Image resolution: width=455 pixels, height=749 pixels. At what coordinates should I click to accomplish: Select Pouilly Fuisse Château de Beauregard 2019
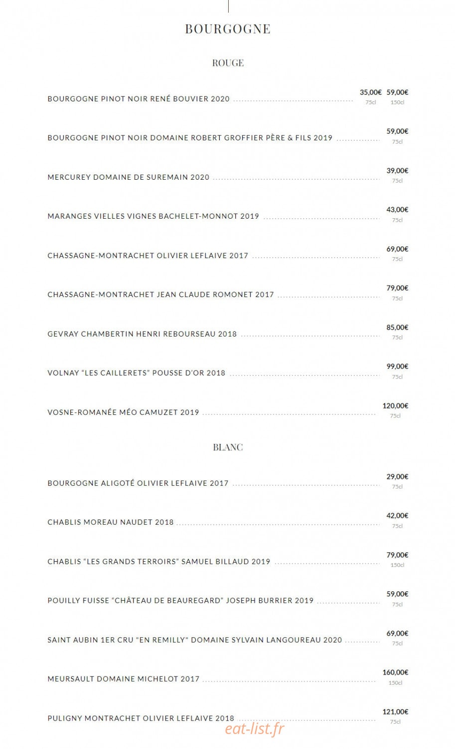coord(180,601)
